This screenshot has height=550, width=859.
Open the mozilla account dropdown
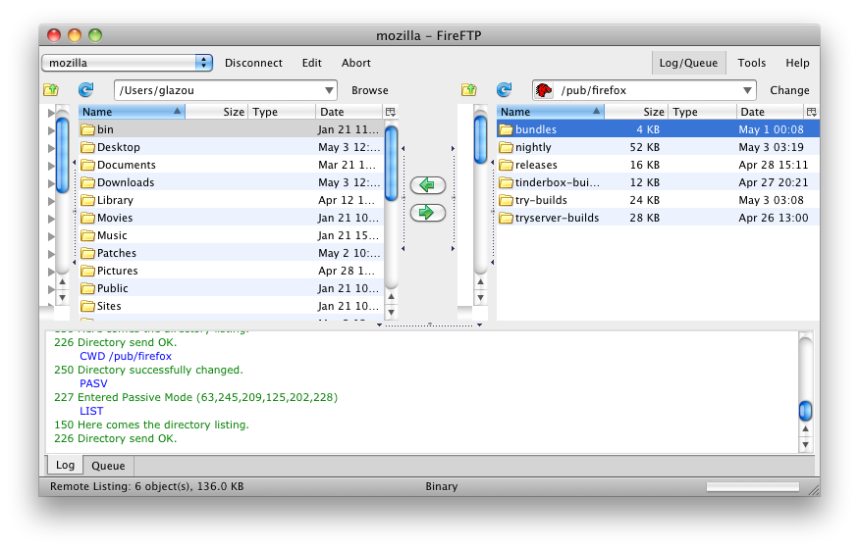click(x=127, y=63)
